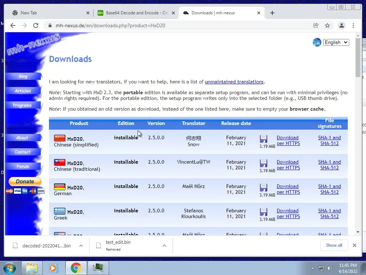Click the globe language icon
This screenshot has height=275, width=366.
tap(317, 42)
